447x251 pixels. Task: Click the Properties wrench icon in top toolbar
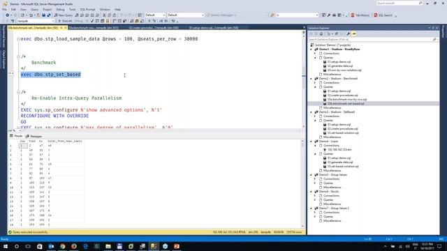coord(329,15)
